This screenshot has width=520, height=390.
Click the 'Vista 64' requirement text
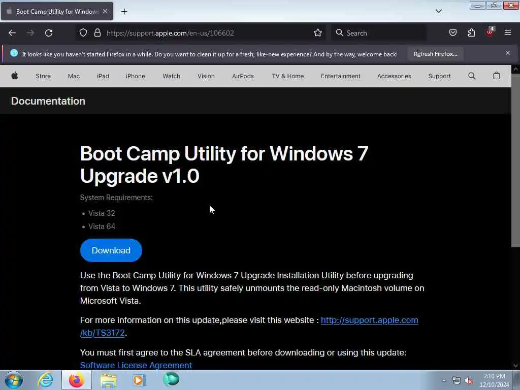point(102,226)
